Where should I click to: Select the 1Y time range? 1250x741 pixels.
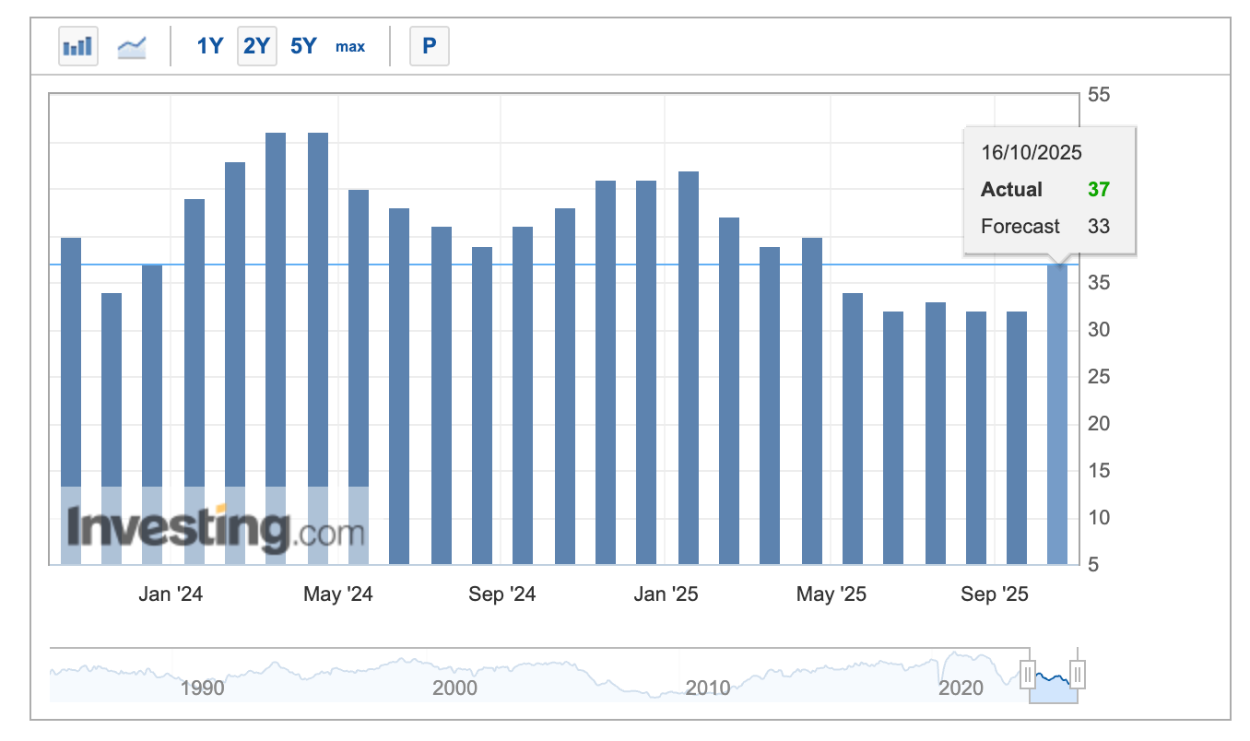pos(210,46)
